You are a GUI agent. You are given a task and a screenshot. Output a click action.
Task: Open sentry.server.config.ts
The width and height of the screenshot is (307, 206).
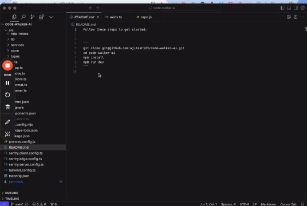[33, 165]
